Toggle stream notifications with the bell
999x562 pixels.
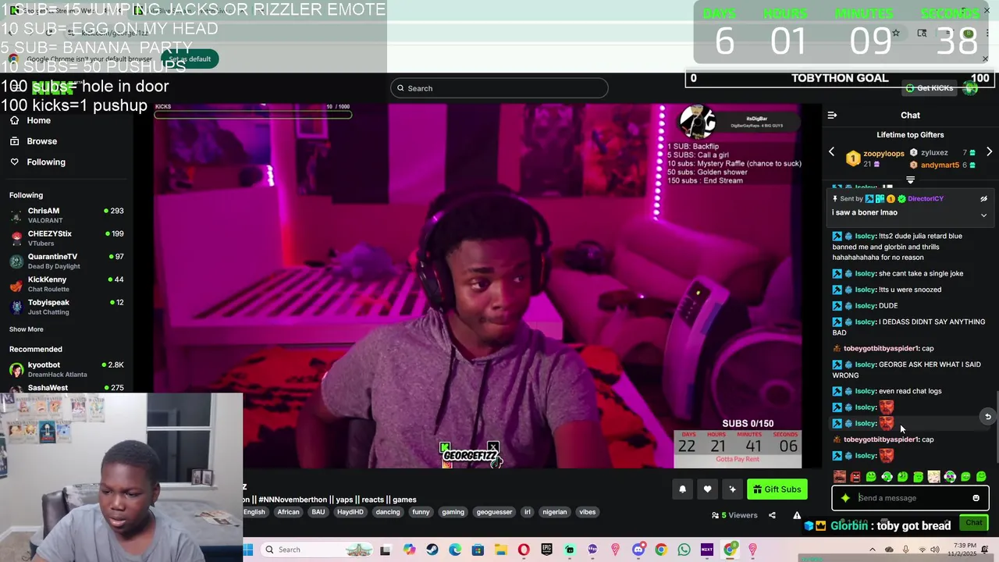tap(682, 489)
